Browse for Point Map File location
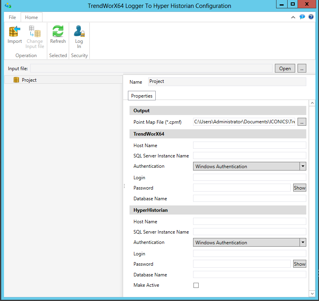Image resolution: width=319 pixels, height=301 pixels. pyautogui.click(x=302, y=122)
